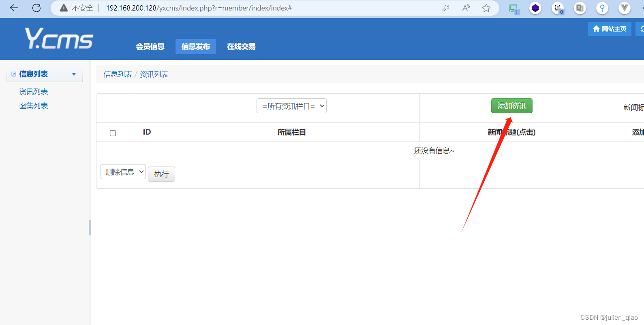Go back using the browser back arrow

pos(14,8)
